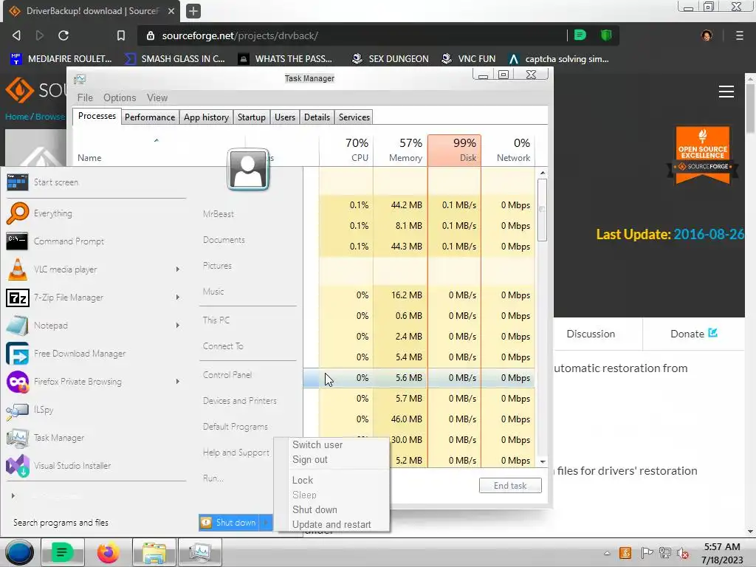Open the green chat app in taskbar
The width and height of the screenshot is (756, 567).
[62, 552]
